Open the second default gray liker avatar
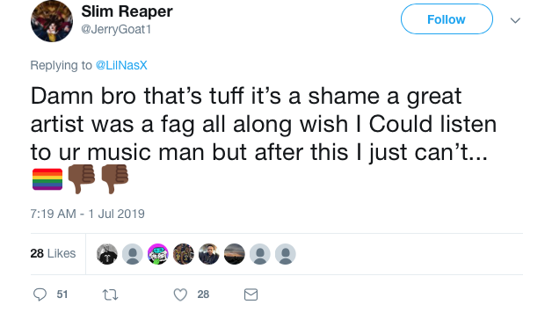Image resolution: width=552 pixels, height=327 pixels. click(x=260, y=254)
